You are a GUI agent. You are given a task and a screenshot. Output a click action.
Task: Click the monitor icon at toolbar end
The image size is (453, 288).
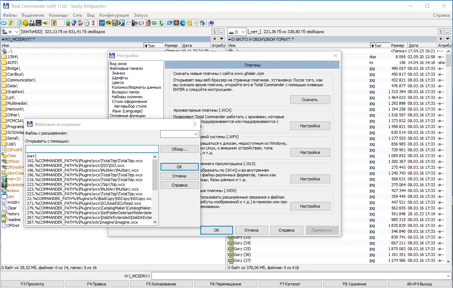pos(212,23)
